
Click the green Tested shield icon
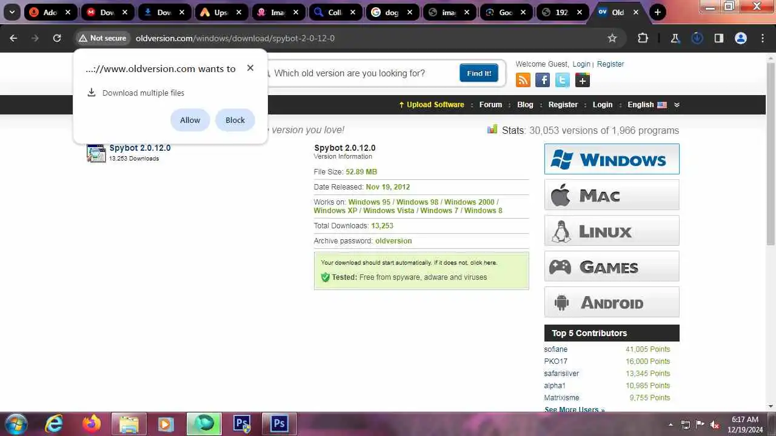point(325,277)
